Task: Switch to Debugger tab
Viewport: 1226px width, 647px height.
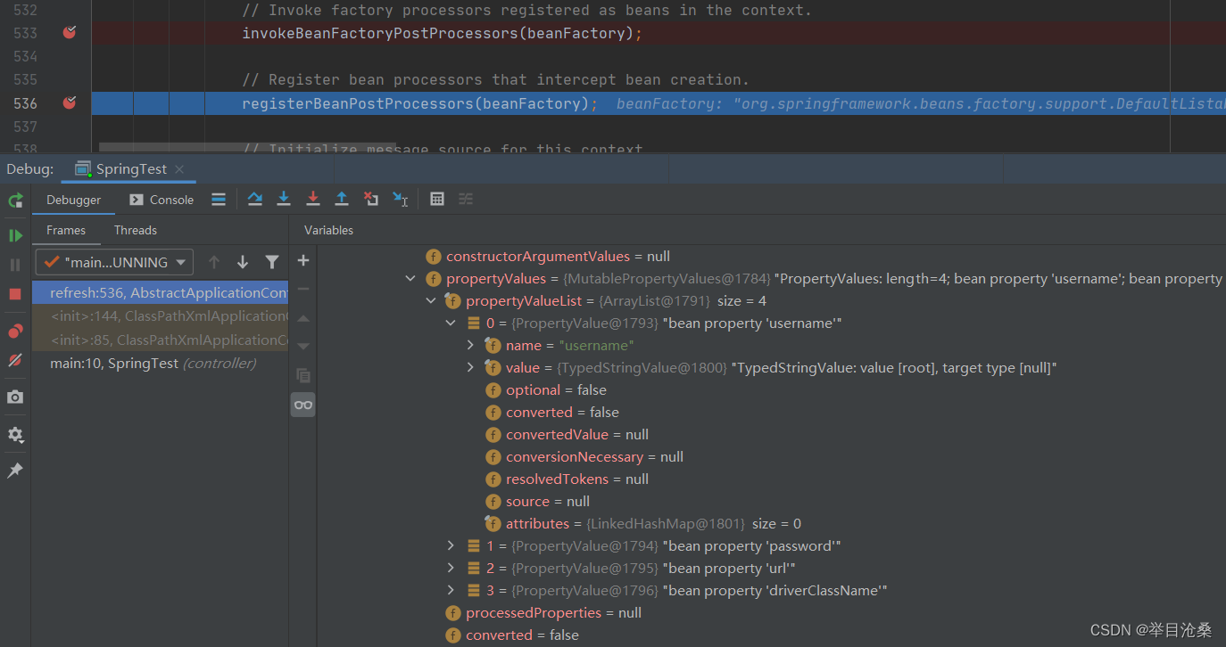Action: click(74, 200)
